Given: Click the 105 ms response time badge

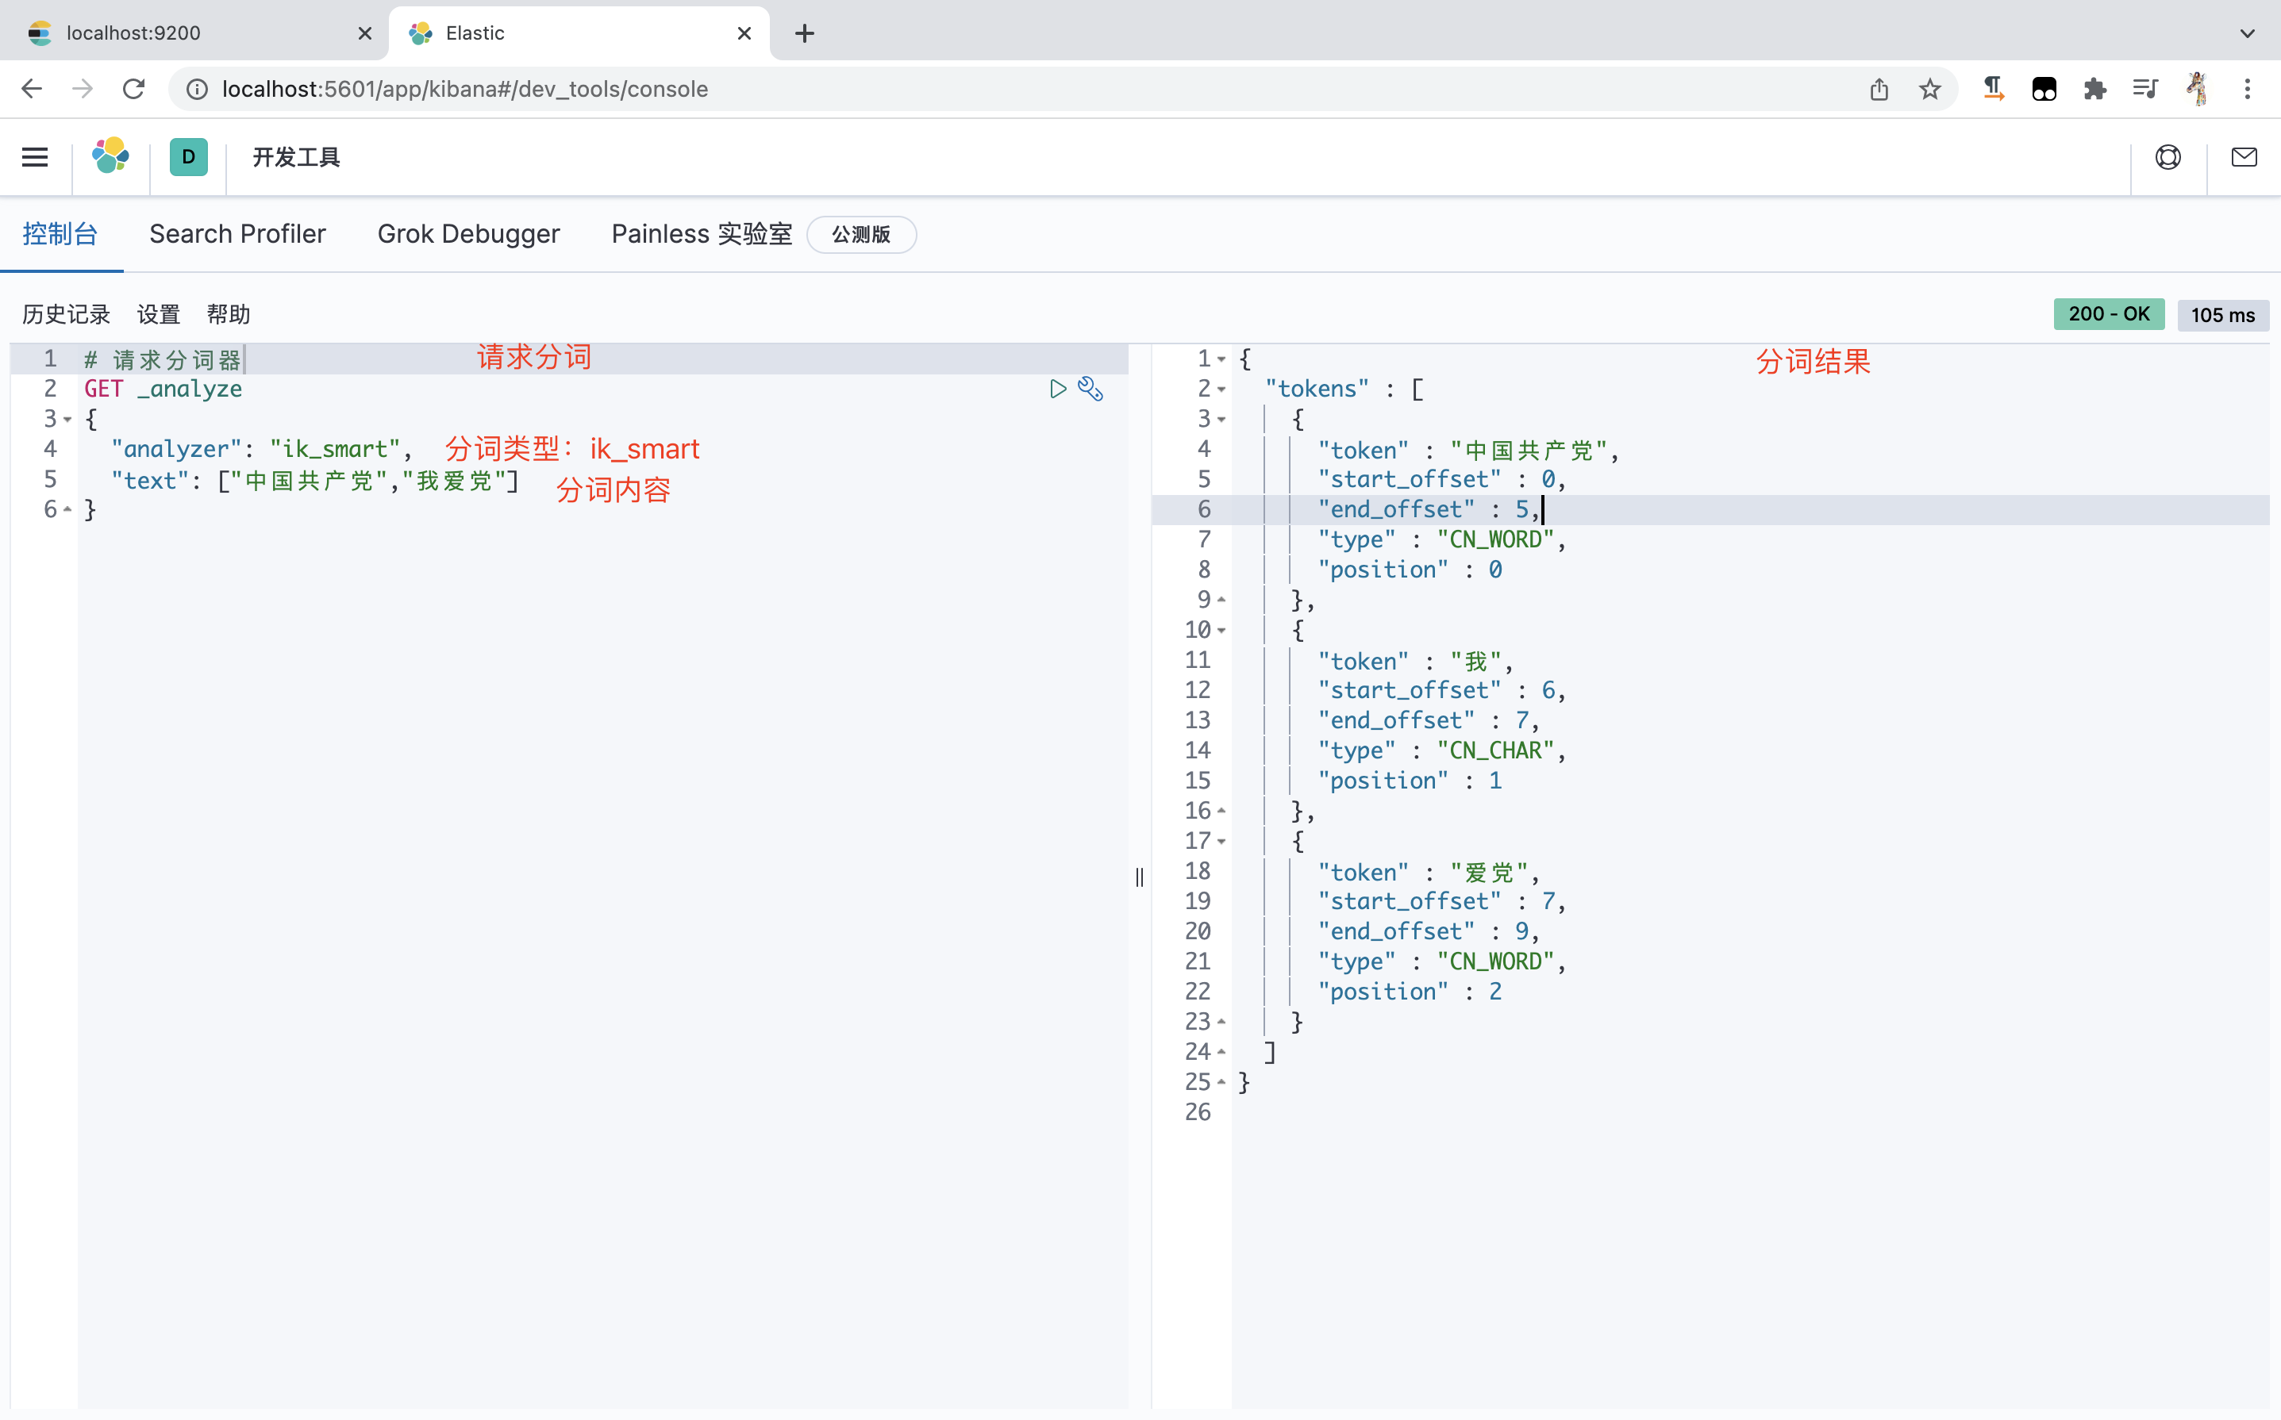Looking at the screenshot, I should point(2223,315).
